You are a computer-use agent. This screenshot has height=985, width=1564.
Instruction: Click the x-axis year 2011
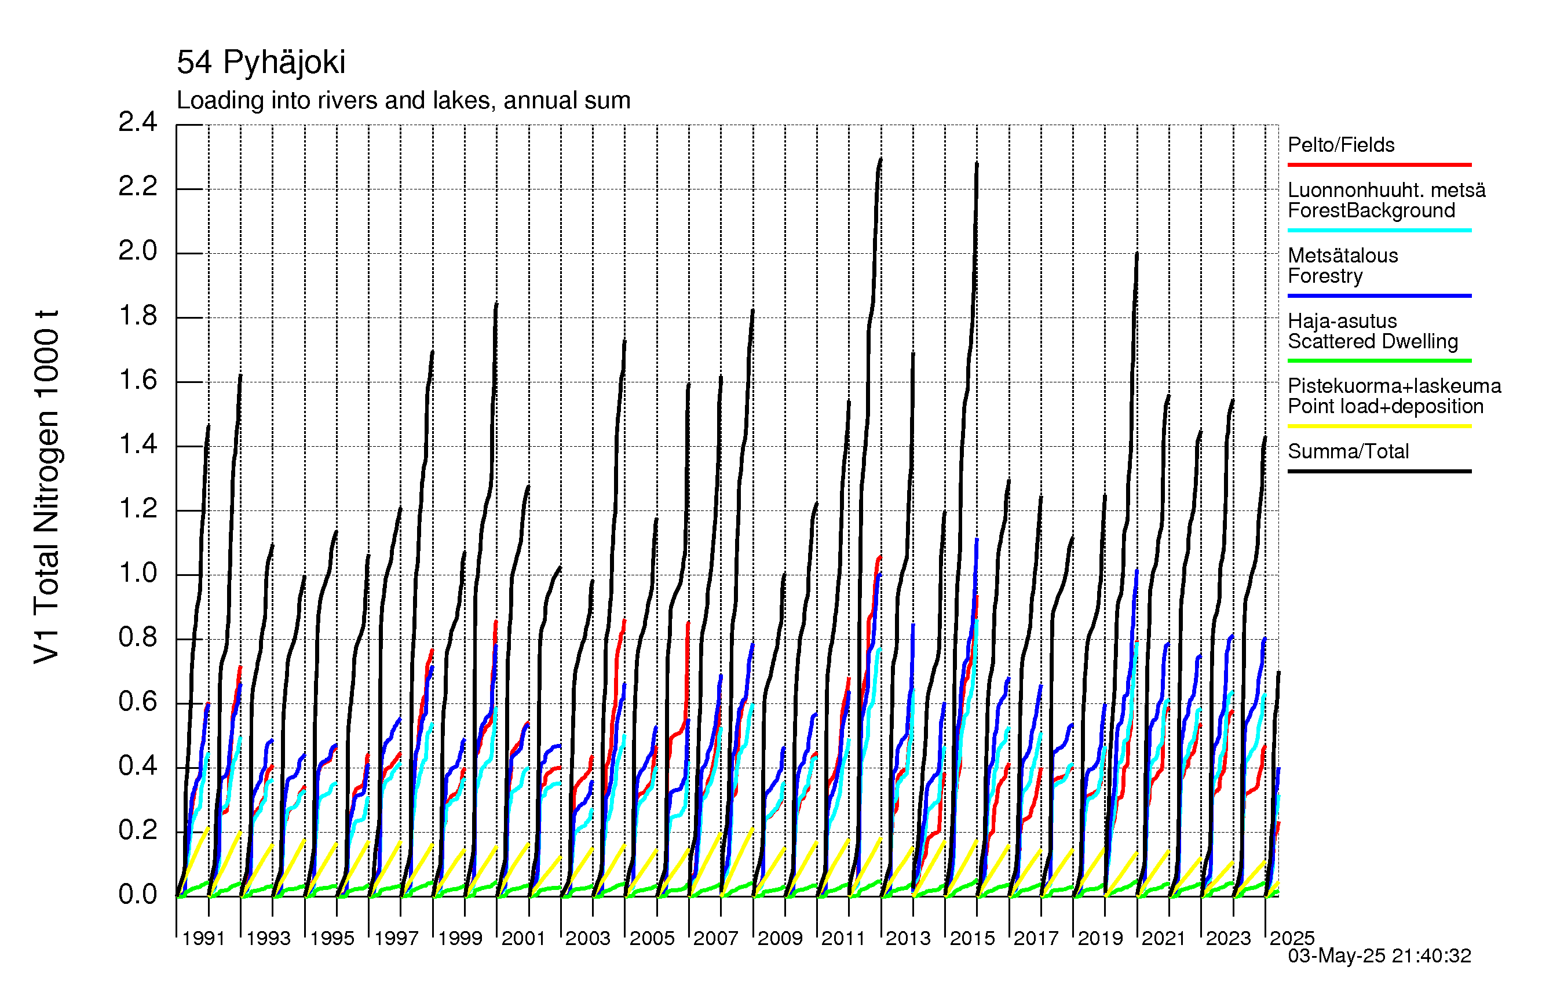844,938
